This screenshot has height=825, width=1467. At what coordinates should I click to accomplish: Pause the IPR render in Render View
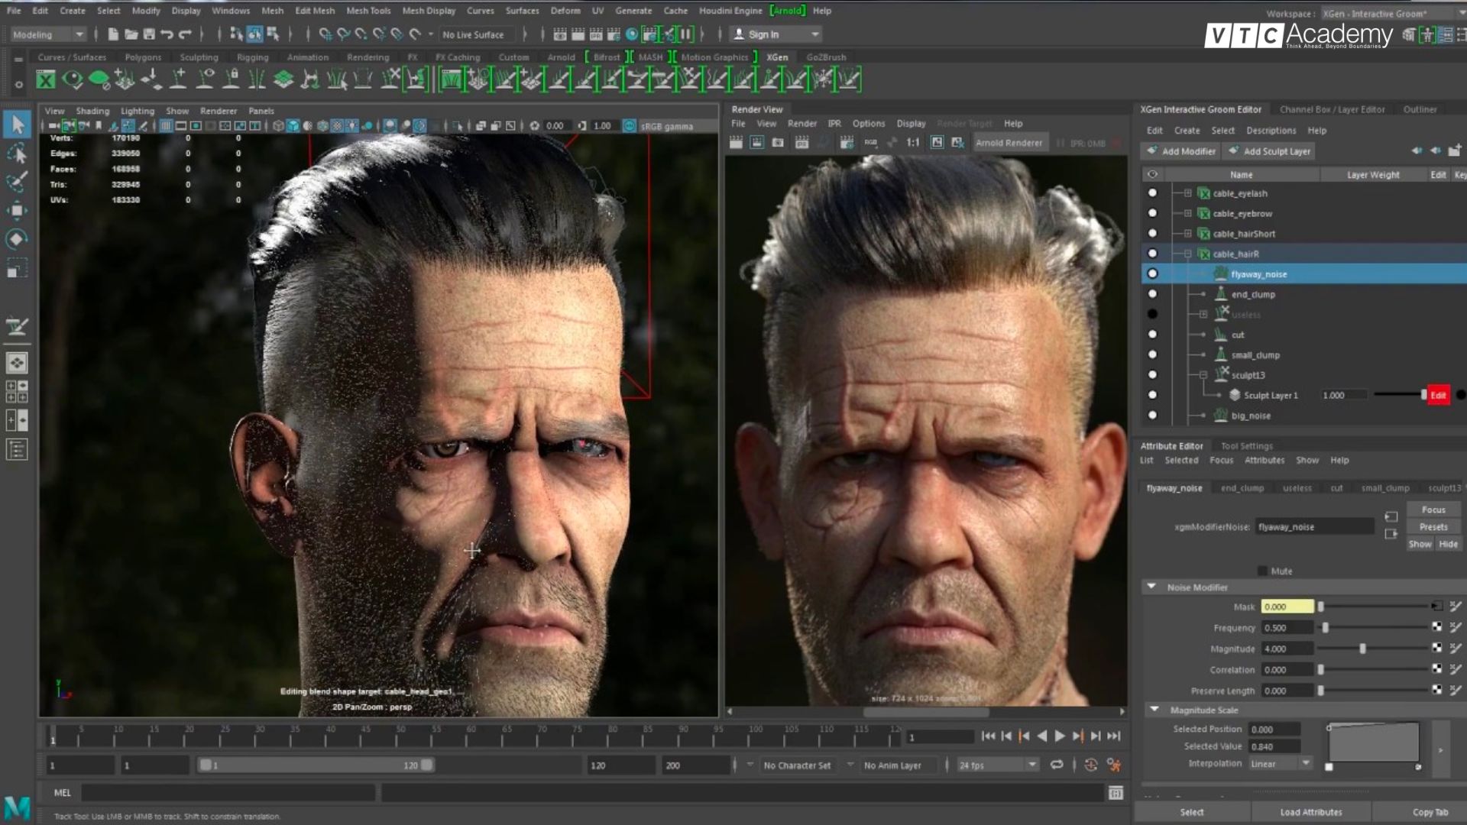tap(1061, 142)
